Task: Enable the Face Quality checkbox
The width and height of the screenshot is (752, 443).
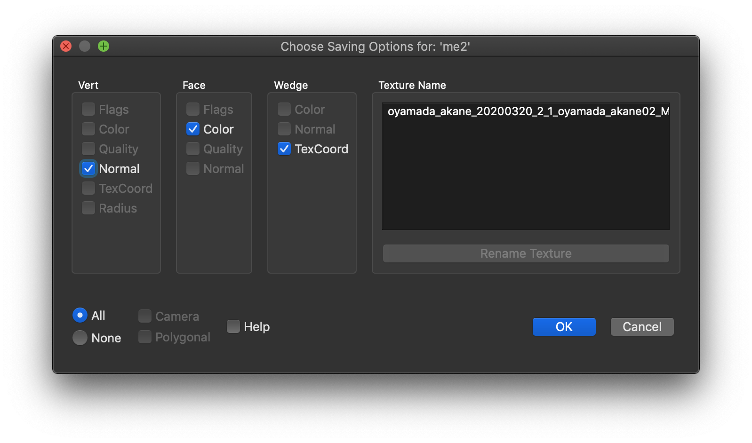Action: [193, 149]
